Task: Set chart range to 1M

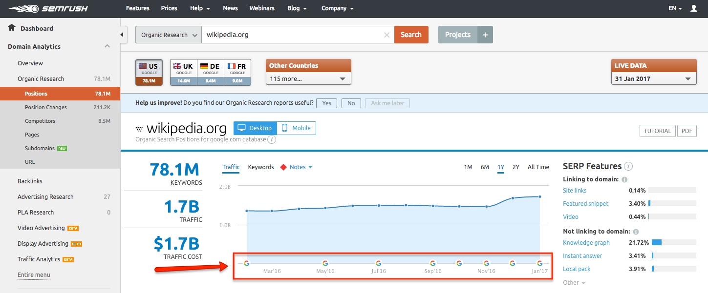Action: [468, 167]
